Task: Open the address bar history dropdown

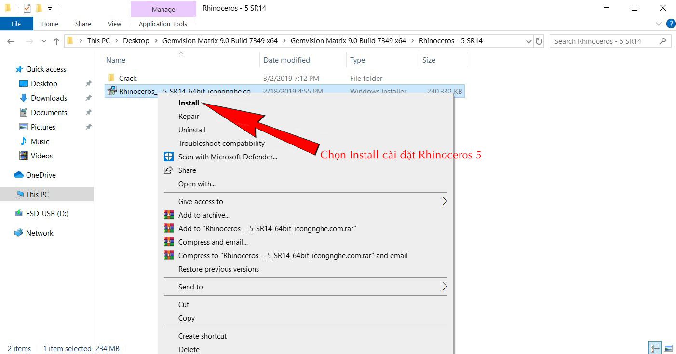Action: (528, 41)
